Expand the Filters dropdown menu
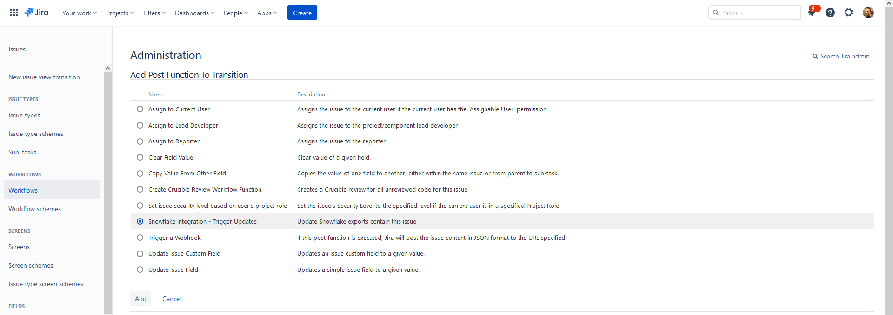The width and height of the screenshot is (893, 315). pyautogui.click(x=154, y=13)
